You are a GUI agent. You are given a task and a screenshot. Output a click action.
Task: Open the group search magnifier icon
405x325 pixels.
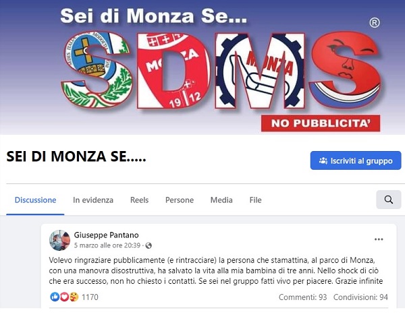tap(389, 200)
